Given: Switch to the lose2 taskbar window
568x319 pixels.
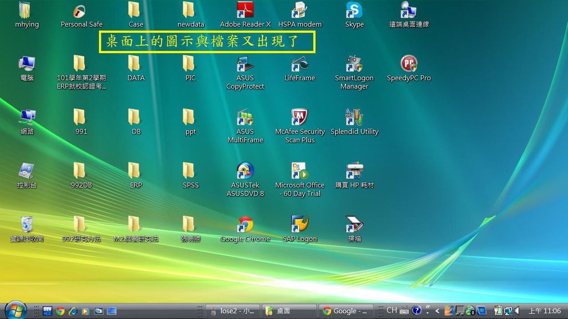Looking at the screenshot, I should tap(232, 311).
